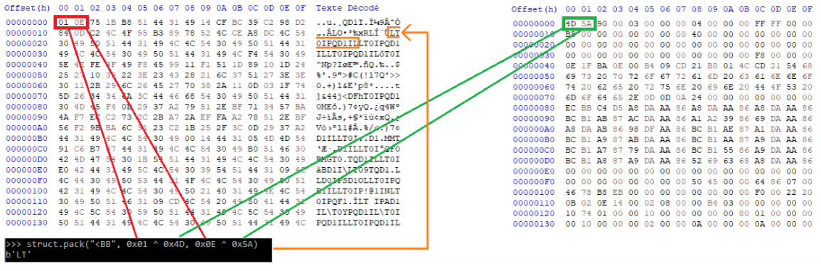This screenshot has width=821, height=271.
Task: Click Offset(h) header beside Texte Décodé dump
Action: [27, 9]
